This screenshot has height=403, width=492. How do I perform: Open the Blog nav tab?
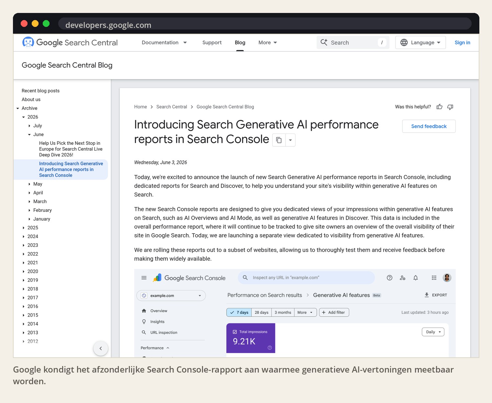pyautogui.click(x=240, y=42)
